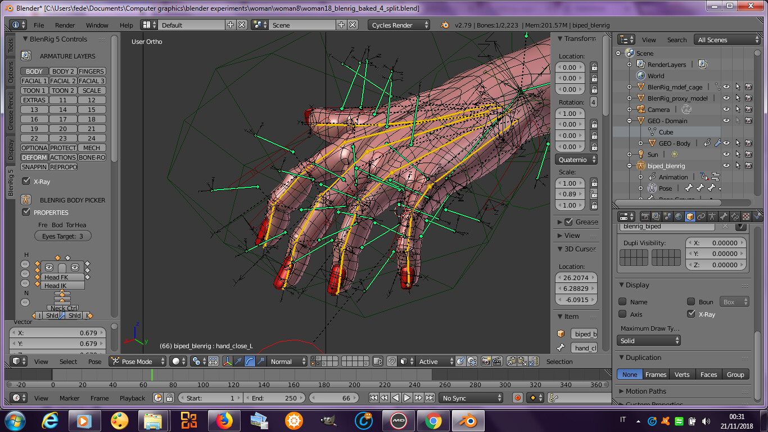This screenshot has height=432, width=768.
Task: Open the Object Constraints tab chain icon
Action: pyautogui.click(x=701, y=217)
